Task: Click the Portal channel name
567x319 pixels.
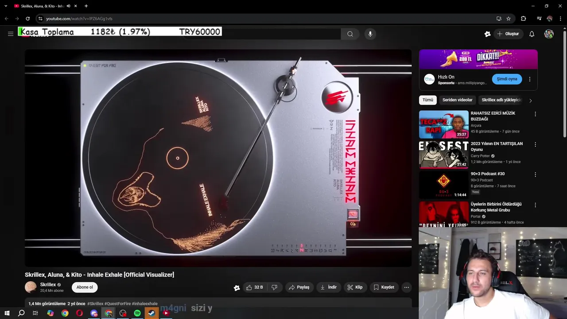Action: coord(476,217)
